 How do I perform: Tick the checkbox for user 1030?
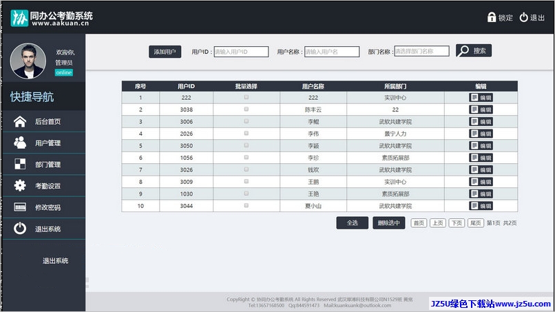coord(247,194)
